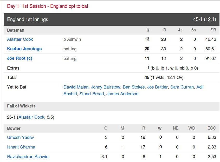Image resolution: width=220 pixels, height=162 pixels.
Task: Select Adil Rashid player link
Action: tap(200, 87)
